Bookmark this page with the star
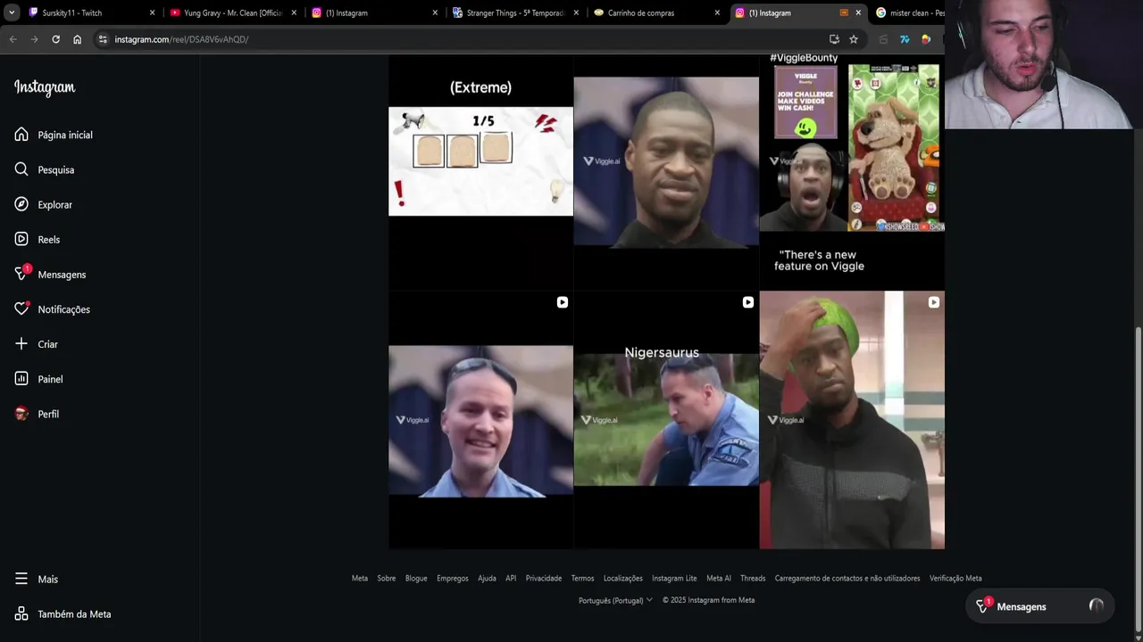This screenshot has width=1143, height=642. coord(854,39)
